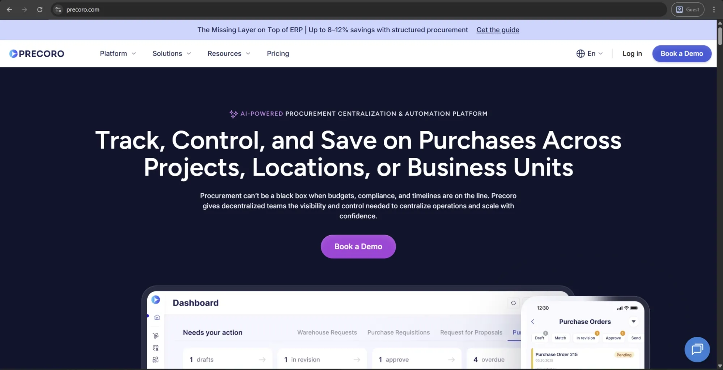Open the chat widget bubble
723x370 pixels.
tap(697, 349)
